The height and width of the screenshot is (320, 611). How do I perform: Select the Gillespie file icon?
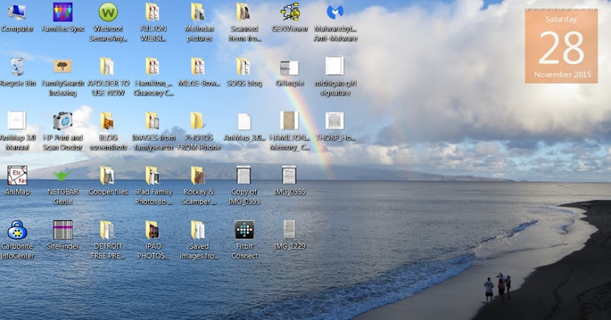(290, 72)
